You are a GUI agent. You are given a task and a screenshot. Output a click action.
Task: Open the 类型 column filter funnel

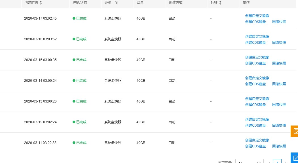point(117,3)
